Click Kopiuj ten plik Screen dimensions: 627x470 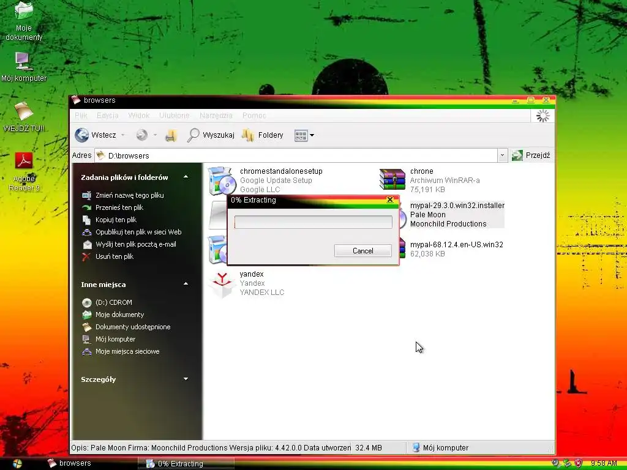tap(116, 220)
